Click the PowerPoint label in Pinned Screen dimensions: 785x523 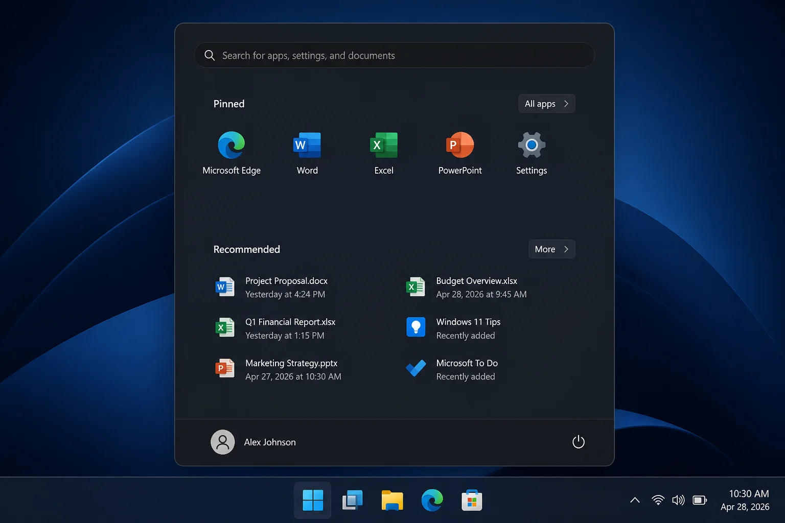(x=460, y=171)
